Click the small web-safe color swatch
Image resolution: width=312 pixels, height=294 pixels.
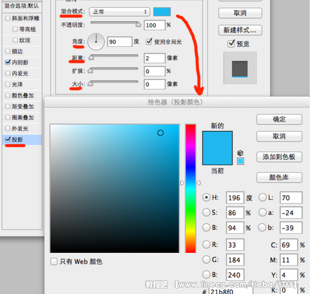pyautogui.click(x=241, y=161)
